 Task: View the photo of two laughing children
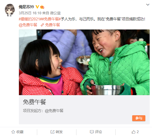coord(84,62)
